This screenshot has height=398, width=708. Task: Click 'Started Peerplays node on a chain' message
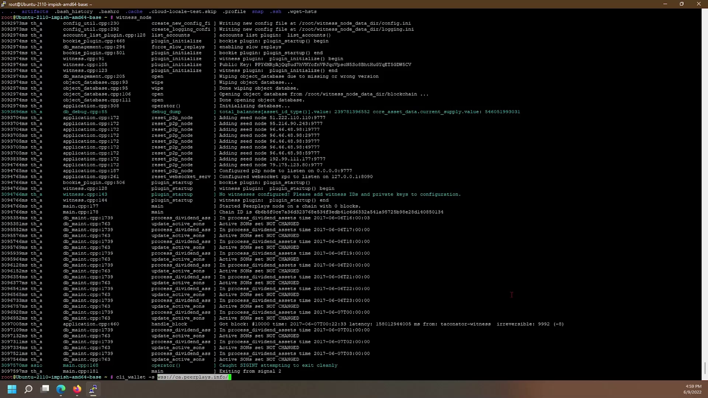click(290, 207)
